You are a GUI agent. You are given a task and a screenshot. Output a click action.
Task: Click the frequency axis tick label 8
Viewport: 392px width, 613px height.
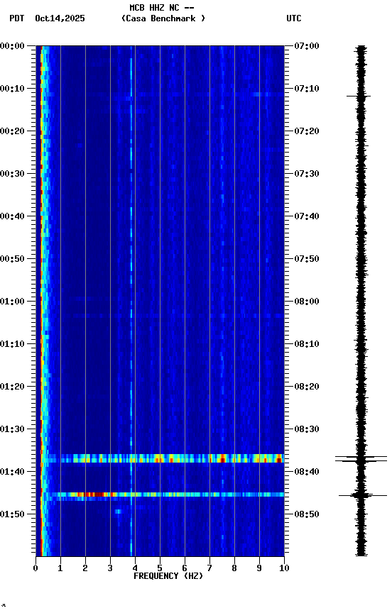[234, 568]
